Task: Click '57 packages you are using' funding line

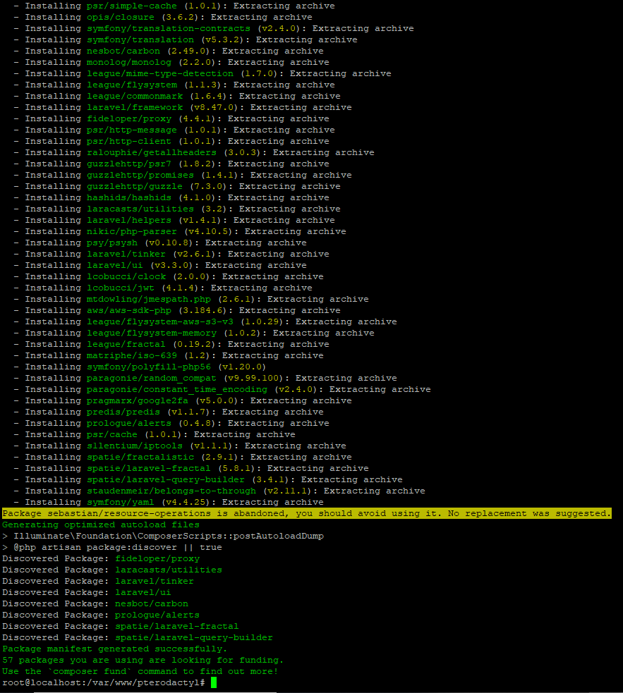Action: point(143,660)
